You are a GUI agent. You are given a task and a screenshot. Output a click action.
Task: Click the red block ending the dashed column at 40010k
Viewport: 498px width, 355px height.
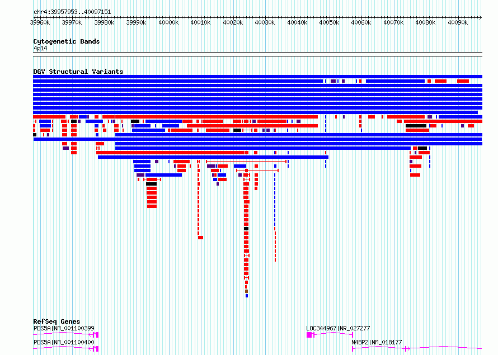click(x=200, y=238)
